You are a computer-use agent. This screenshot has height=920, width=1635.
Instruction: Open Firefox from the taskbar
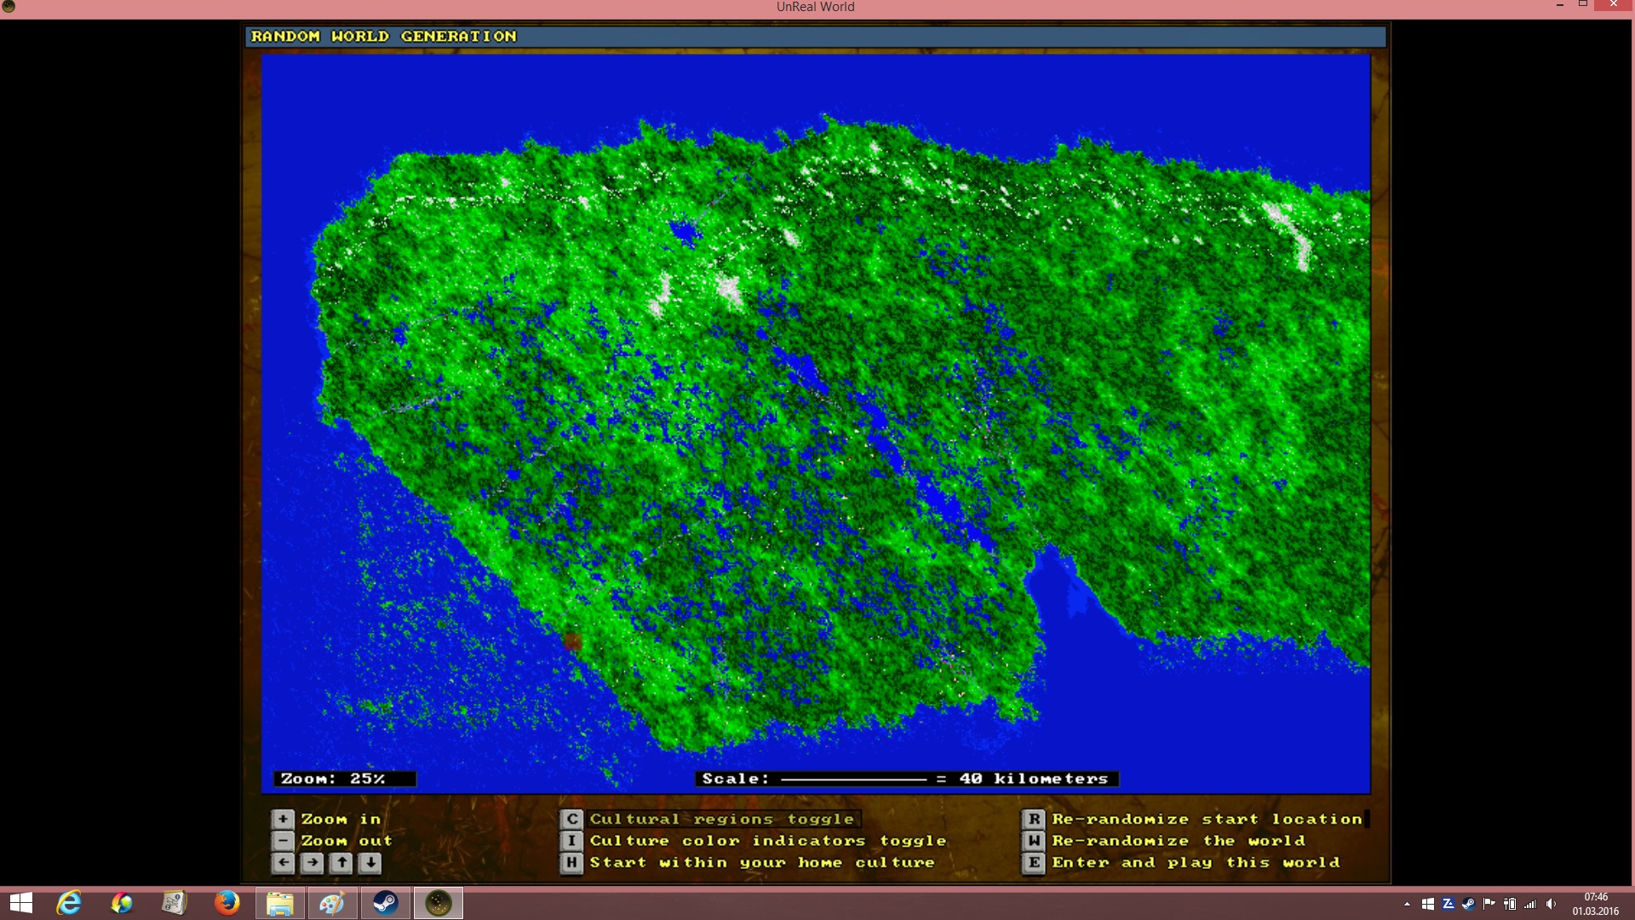227,903
